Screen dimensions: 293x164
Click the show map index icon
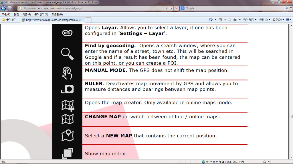coord(68,153)
